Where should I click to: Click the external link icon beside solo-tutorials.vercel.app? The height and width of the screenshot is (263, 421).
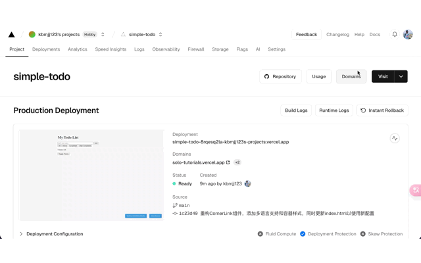click(x=228, y=162)
